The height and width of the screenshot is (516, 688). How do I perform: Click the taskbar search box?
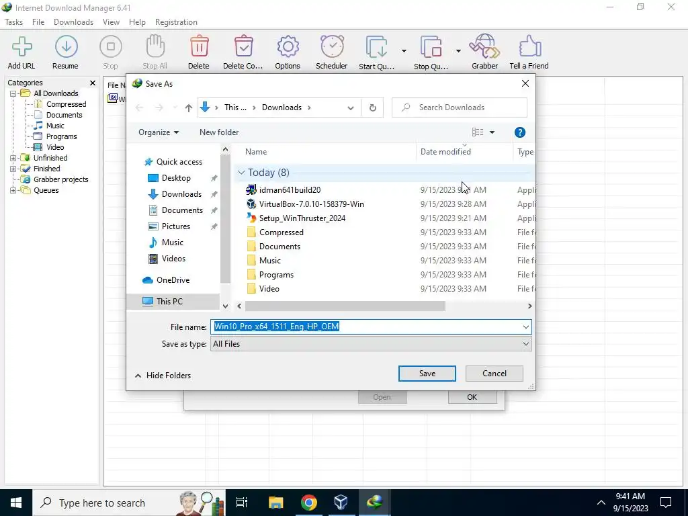[x=128, y=503]
